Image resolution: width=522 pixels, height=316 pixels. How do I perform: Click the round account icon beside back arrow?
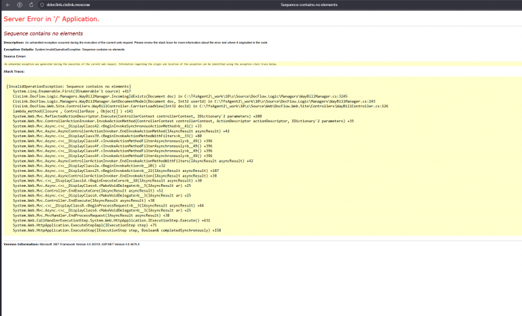[x=20, y=5]
